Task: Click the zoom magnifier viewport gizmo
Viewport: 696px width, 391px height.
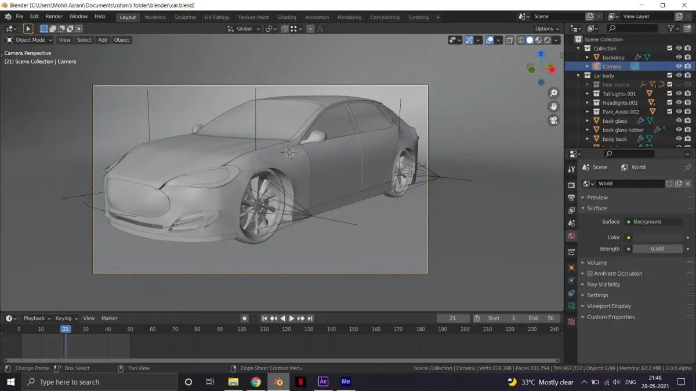Action: 553,93
